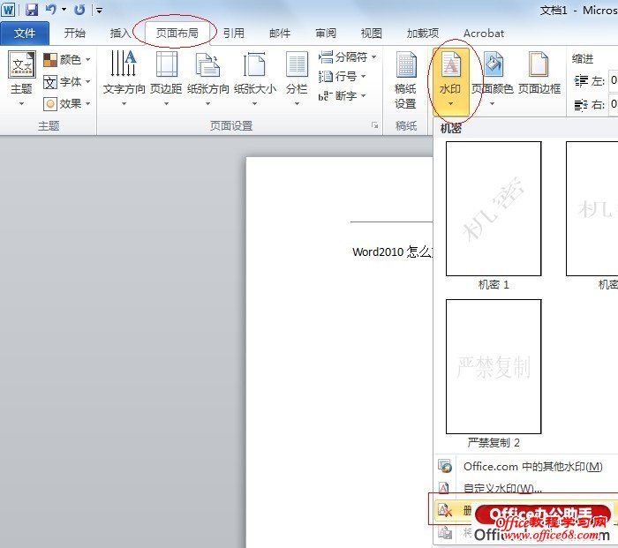
Task: Pick the 严禁复制 2 watermark thumbnail
Action: 494,366
